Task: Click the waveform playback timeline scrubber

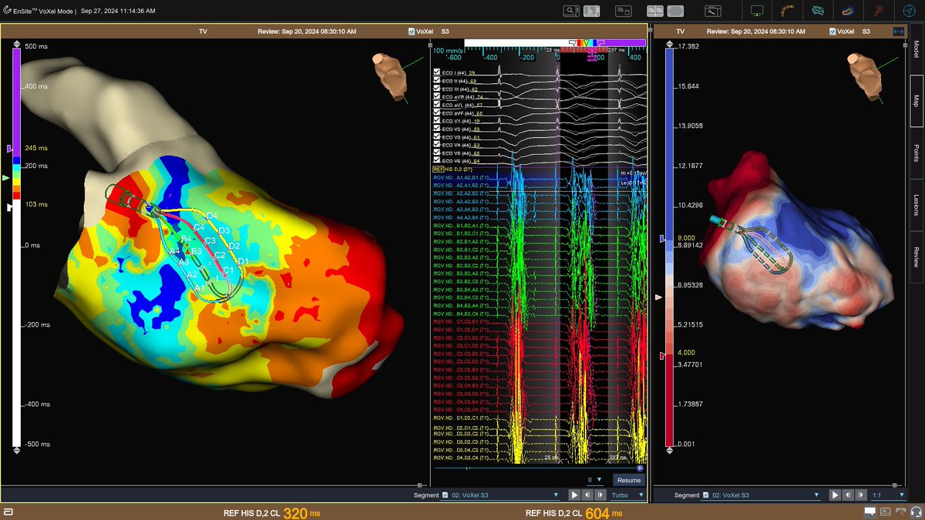Action: coord(536,468)
